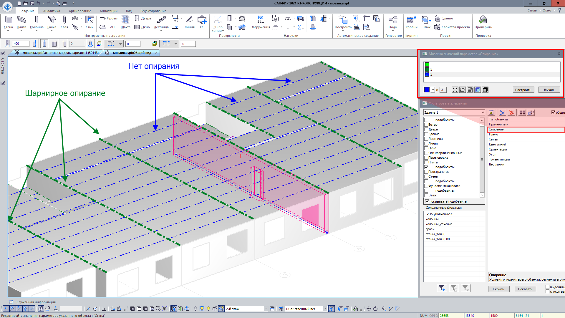Open the 1.Собственный вес load dropdown
Image resolution: width=565 pixels, height=318 pixels.
pyautogui.click(x=325, y=309)
